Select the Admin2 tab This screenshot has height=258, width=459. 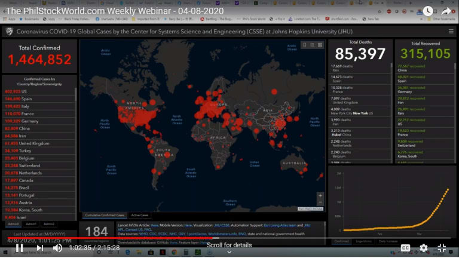point(49,224)
